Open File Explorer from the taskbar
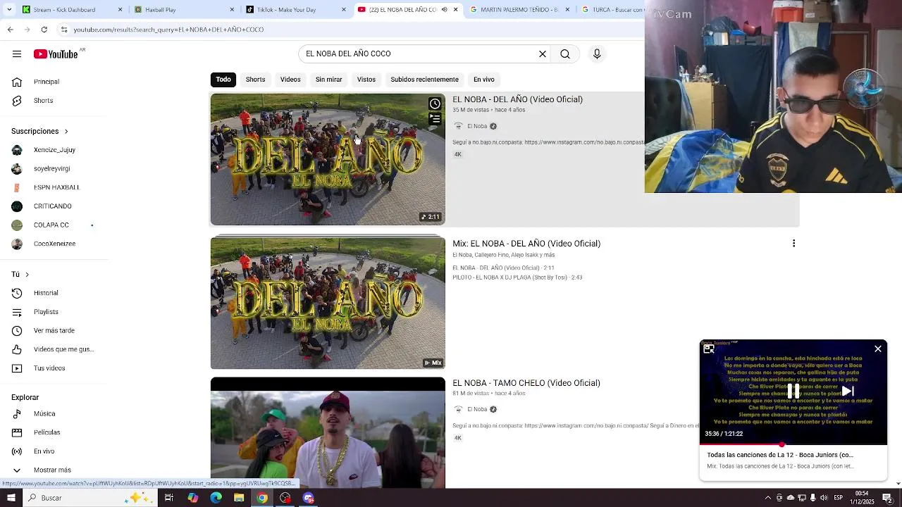 (239, 498)
